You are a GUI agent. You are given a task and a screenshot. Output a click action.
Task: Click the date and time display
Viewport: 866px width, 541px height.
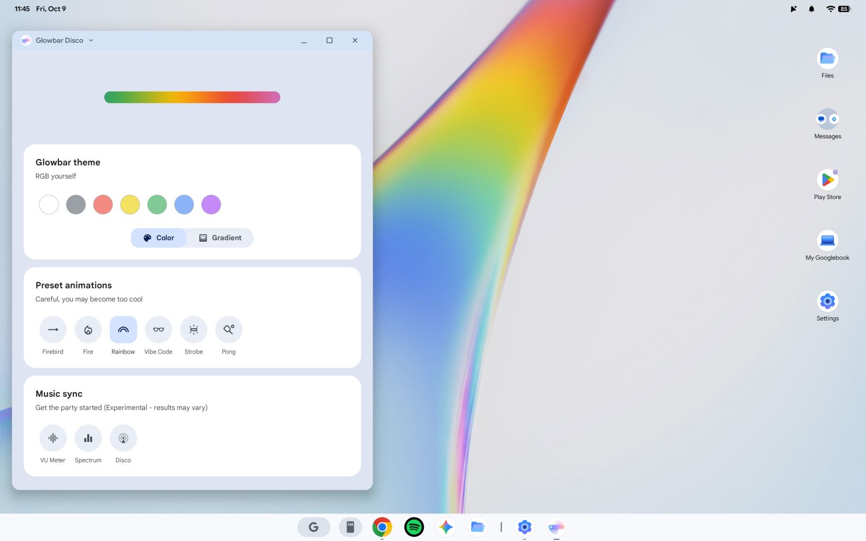pyautogui.click(x=40, y=9)
